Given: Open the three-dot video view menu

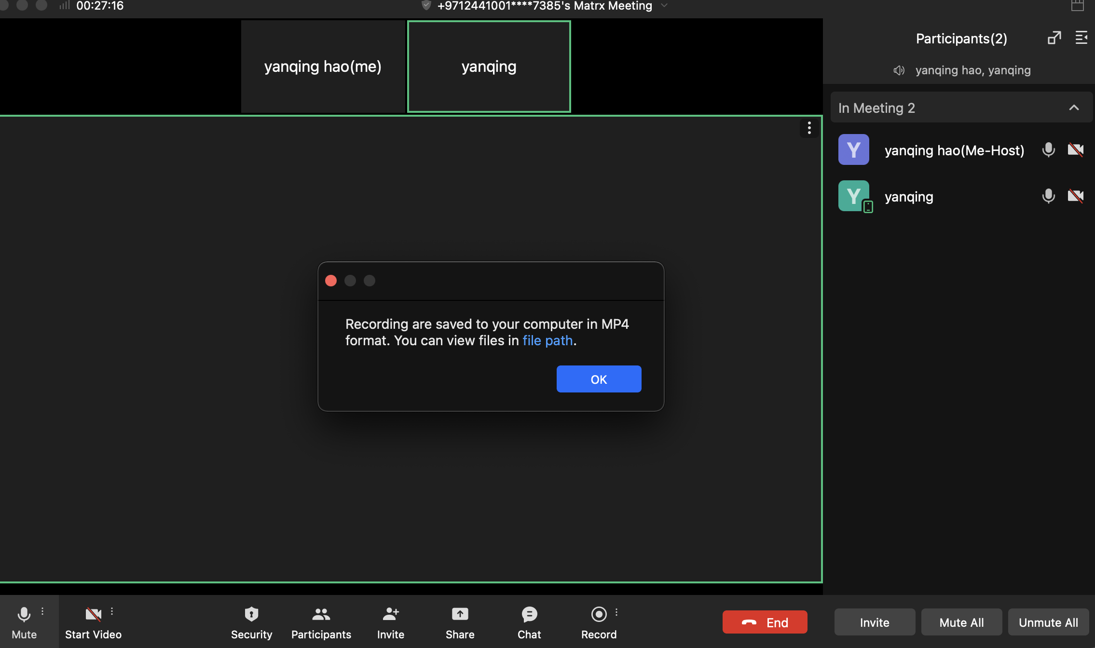Looking at the screenshot, I should pos(809,128).
